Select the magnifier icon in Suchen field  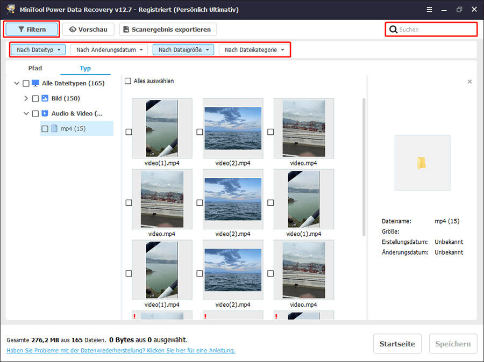[x=393, y=29]
